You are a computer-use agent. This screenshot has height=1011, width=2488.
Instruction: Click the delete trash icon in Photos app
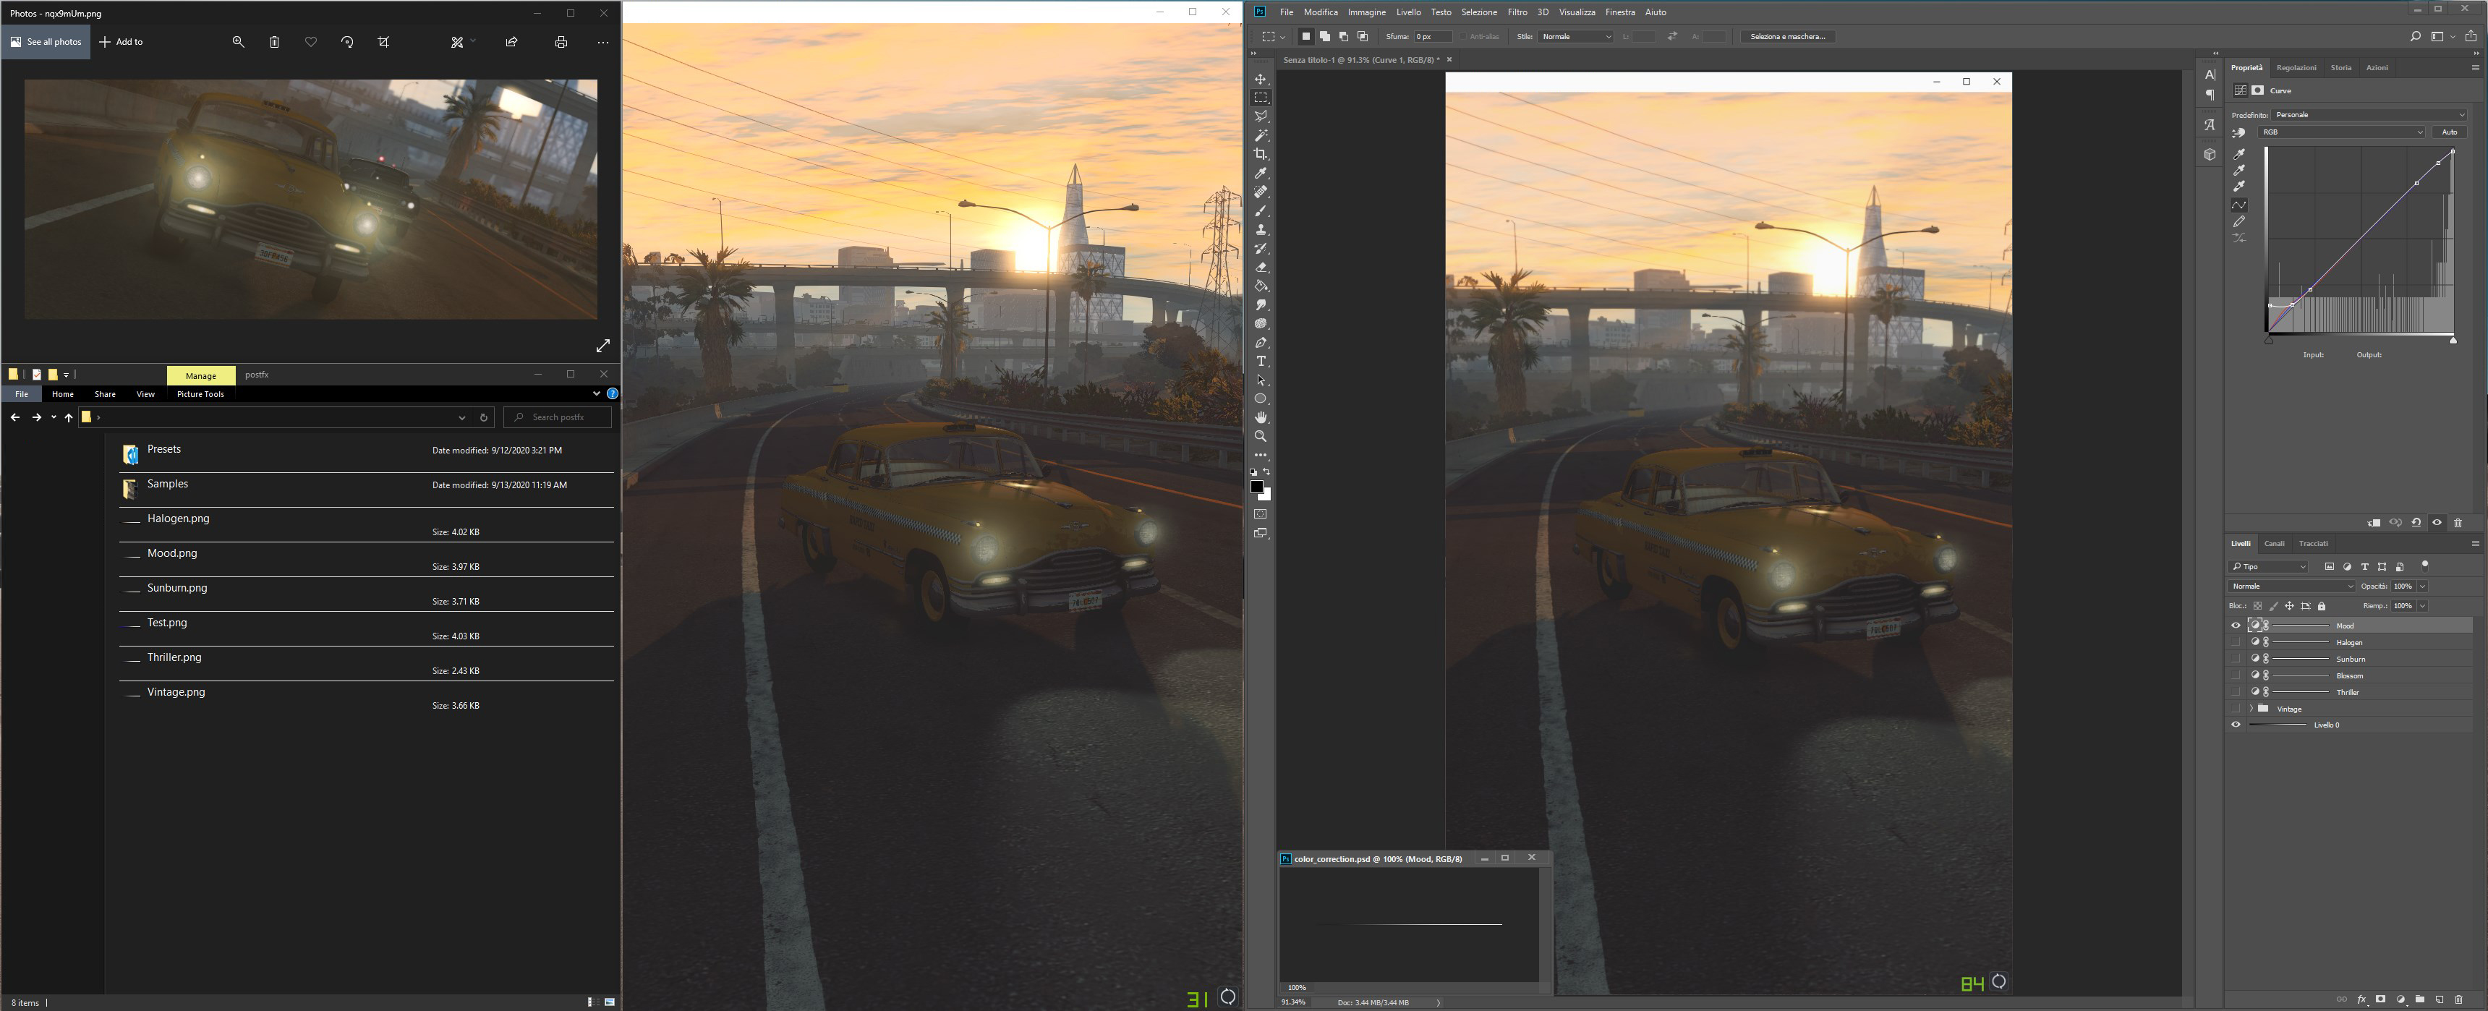(274, 43)
